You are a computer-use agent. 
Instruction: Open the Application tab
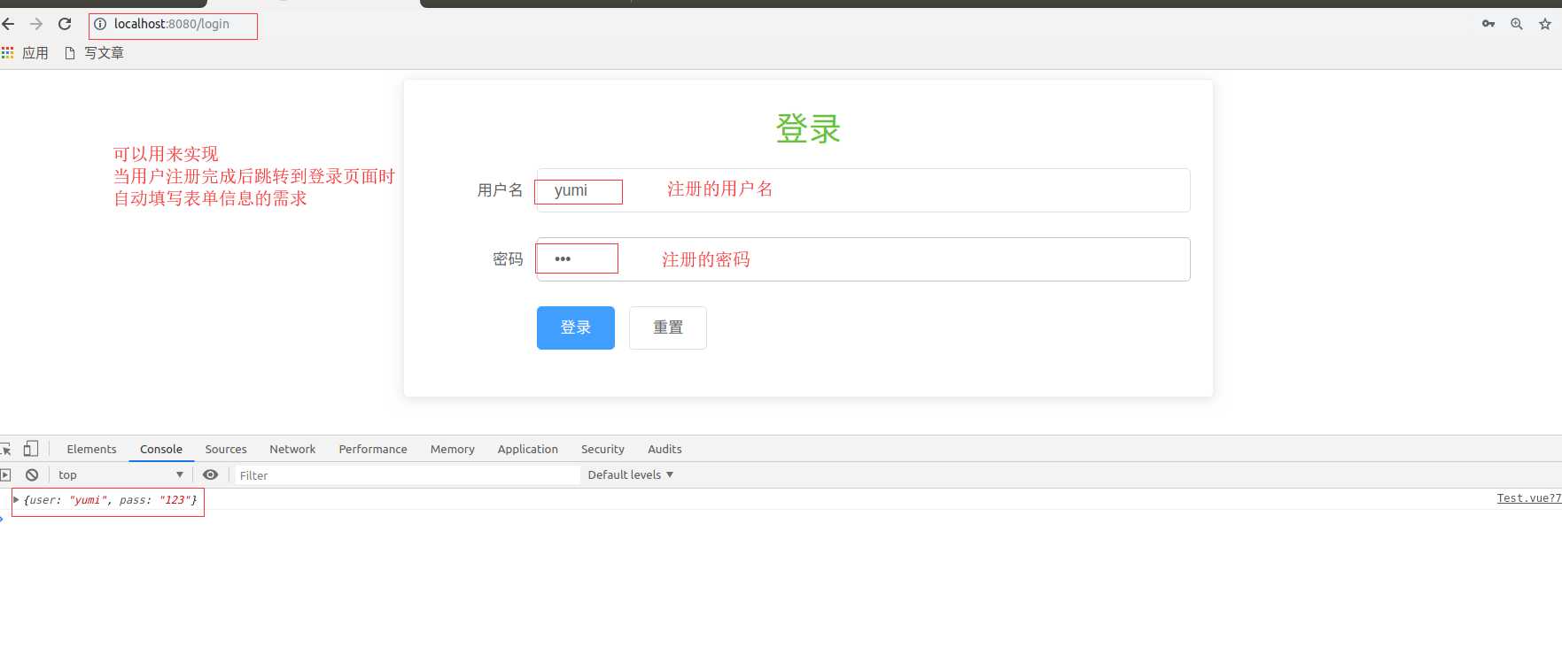click(528, 449)
